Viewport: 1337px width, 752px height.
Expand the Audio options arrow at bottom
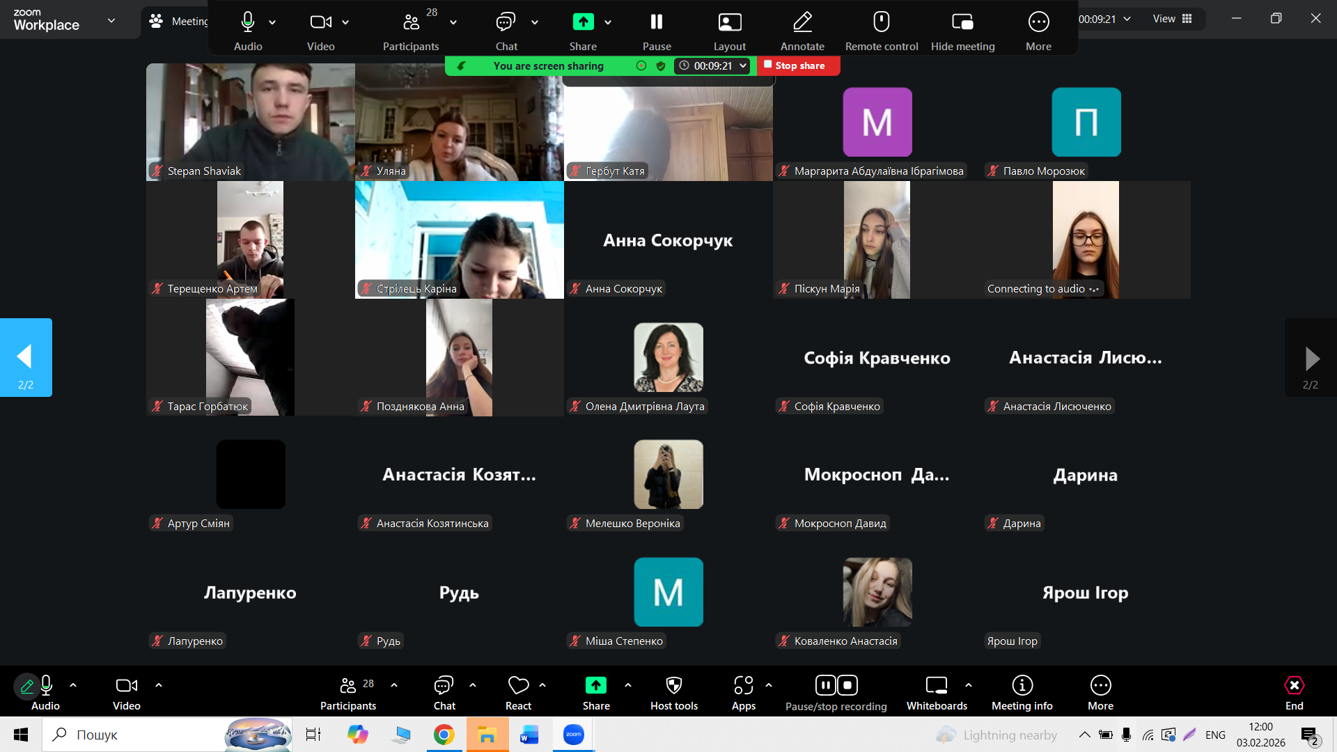point(73,685)
